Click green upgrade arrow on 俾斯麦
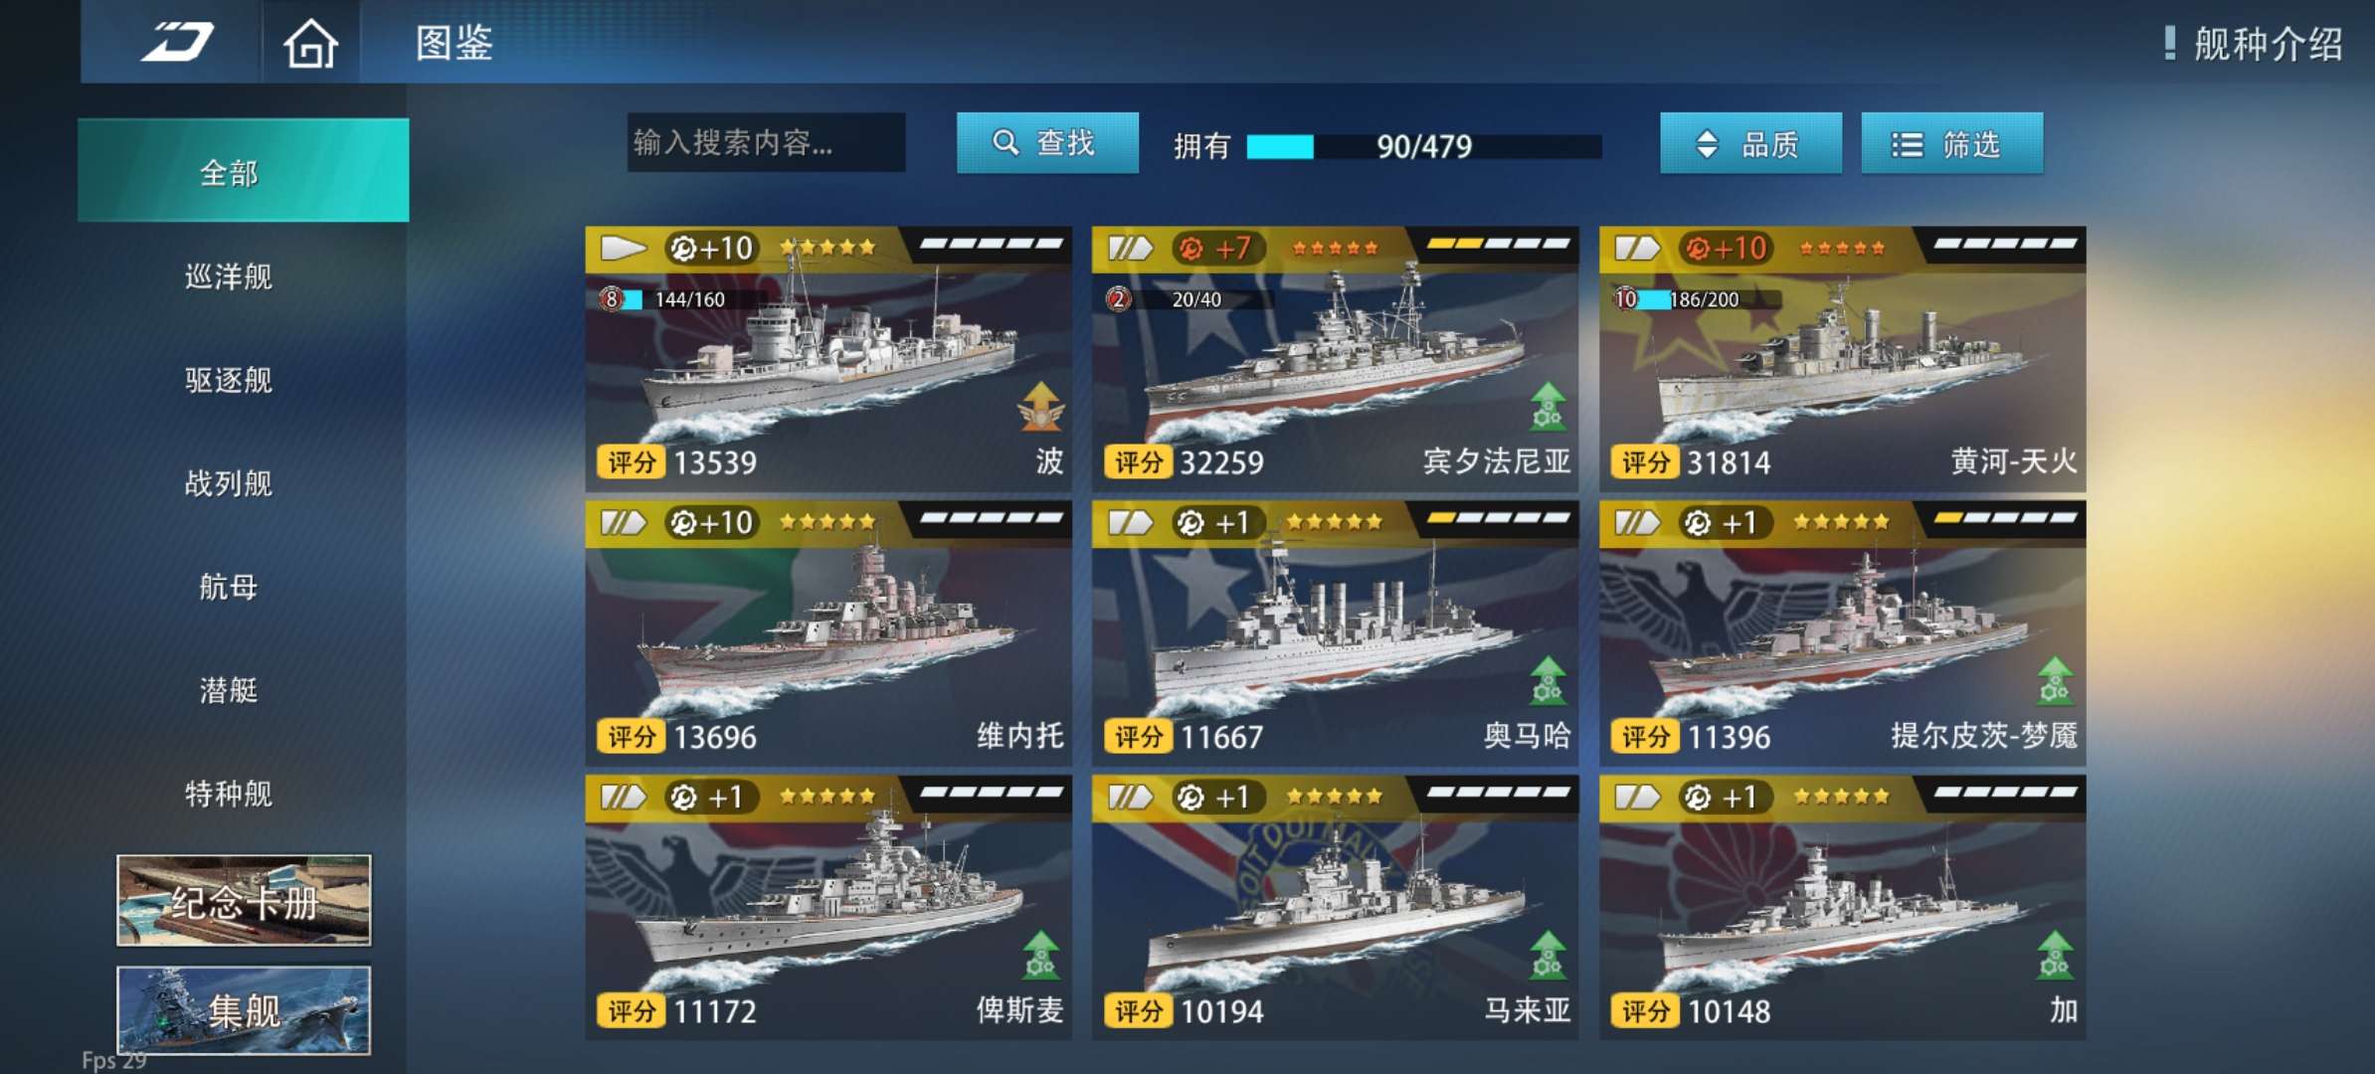 [x=1041, y=956]
